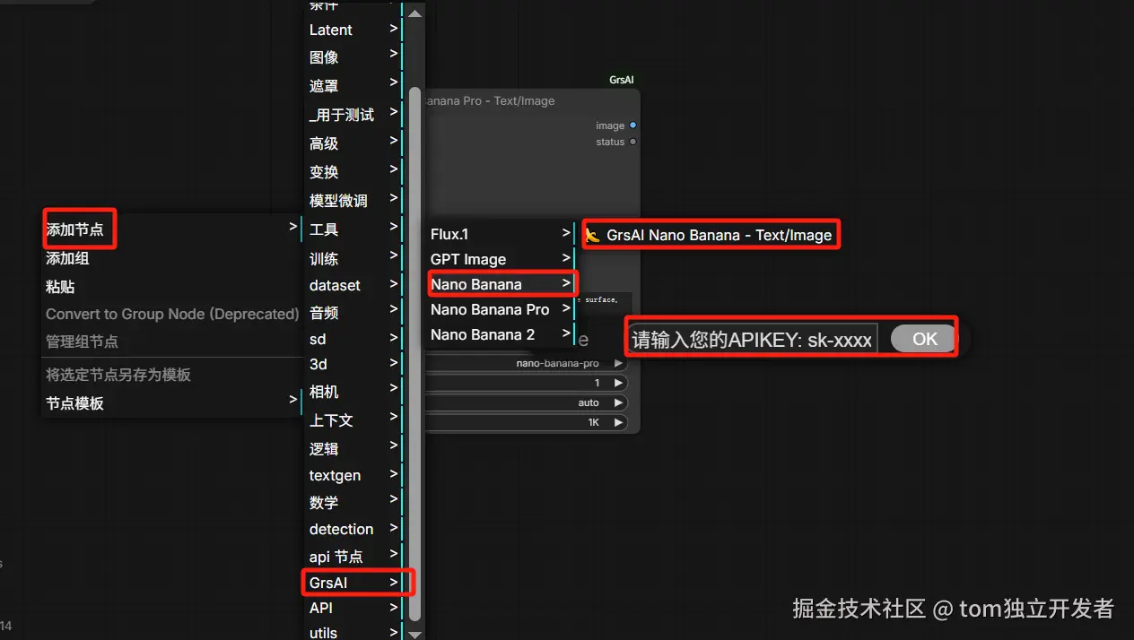The width and height of the screenshot is (1134, 640).
Task: Click the node prompt text box
Action: [604, 303]
